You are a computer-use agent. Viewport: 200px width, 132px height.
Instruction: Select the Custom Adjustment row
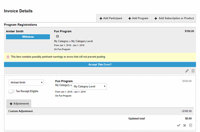pos(100,111)
